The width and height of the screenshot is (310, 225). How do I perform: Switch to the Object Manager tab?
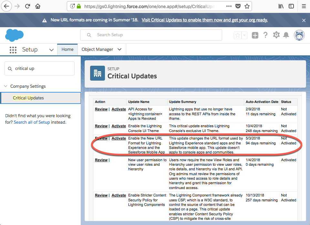click(97, 50)
